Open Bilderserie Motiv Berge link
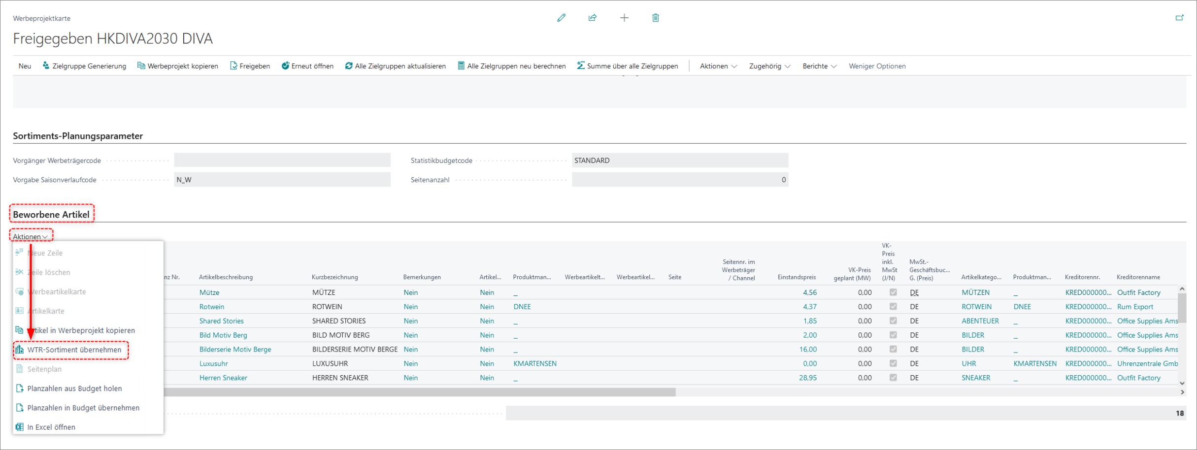Screen dimensions: 1197x450 [x=235, y=350]
